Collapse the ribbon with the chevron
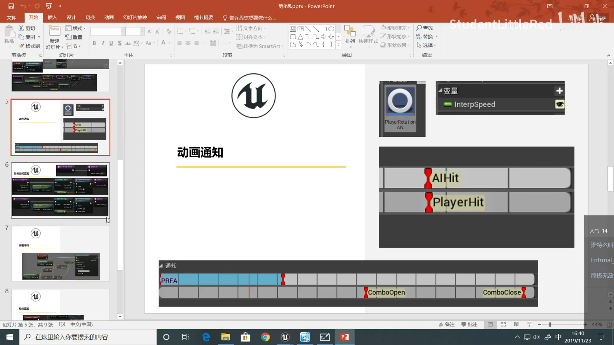This screenshot has height=345, width=614. [609, 55]
